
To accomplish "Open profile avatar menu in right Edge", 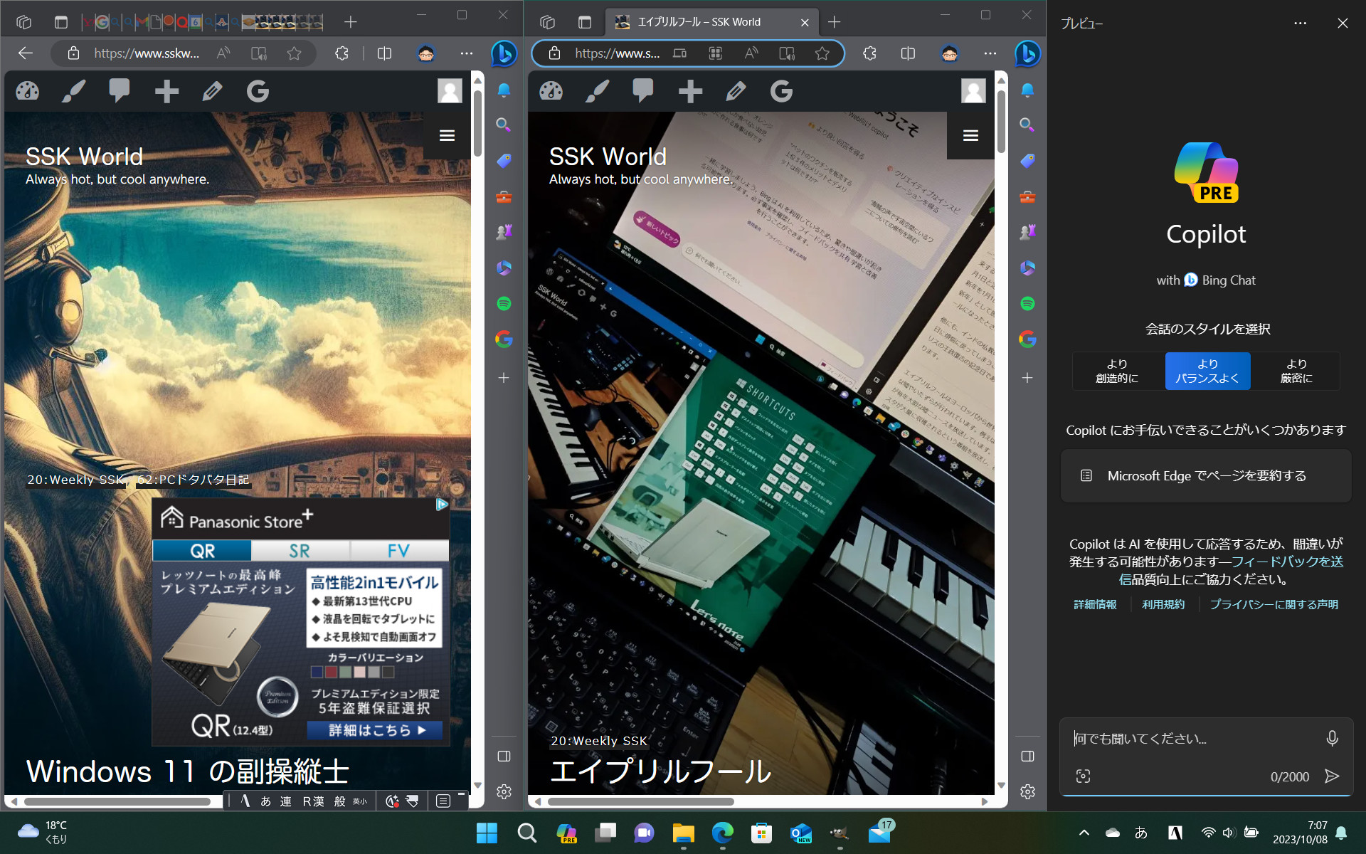I will click(x=949, y=53).
